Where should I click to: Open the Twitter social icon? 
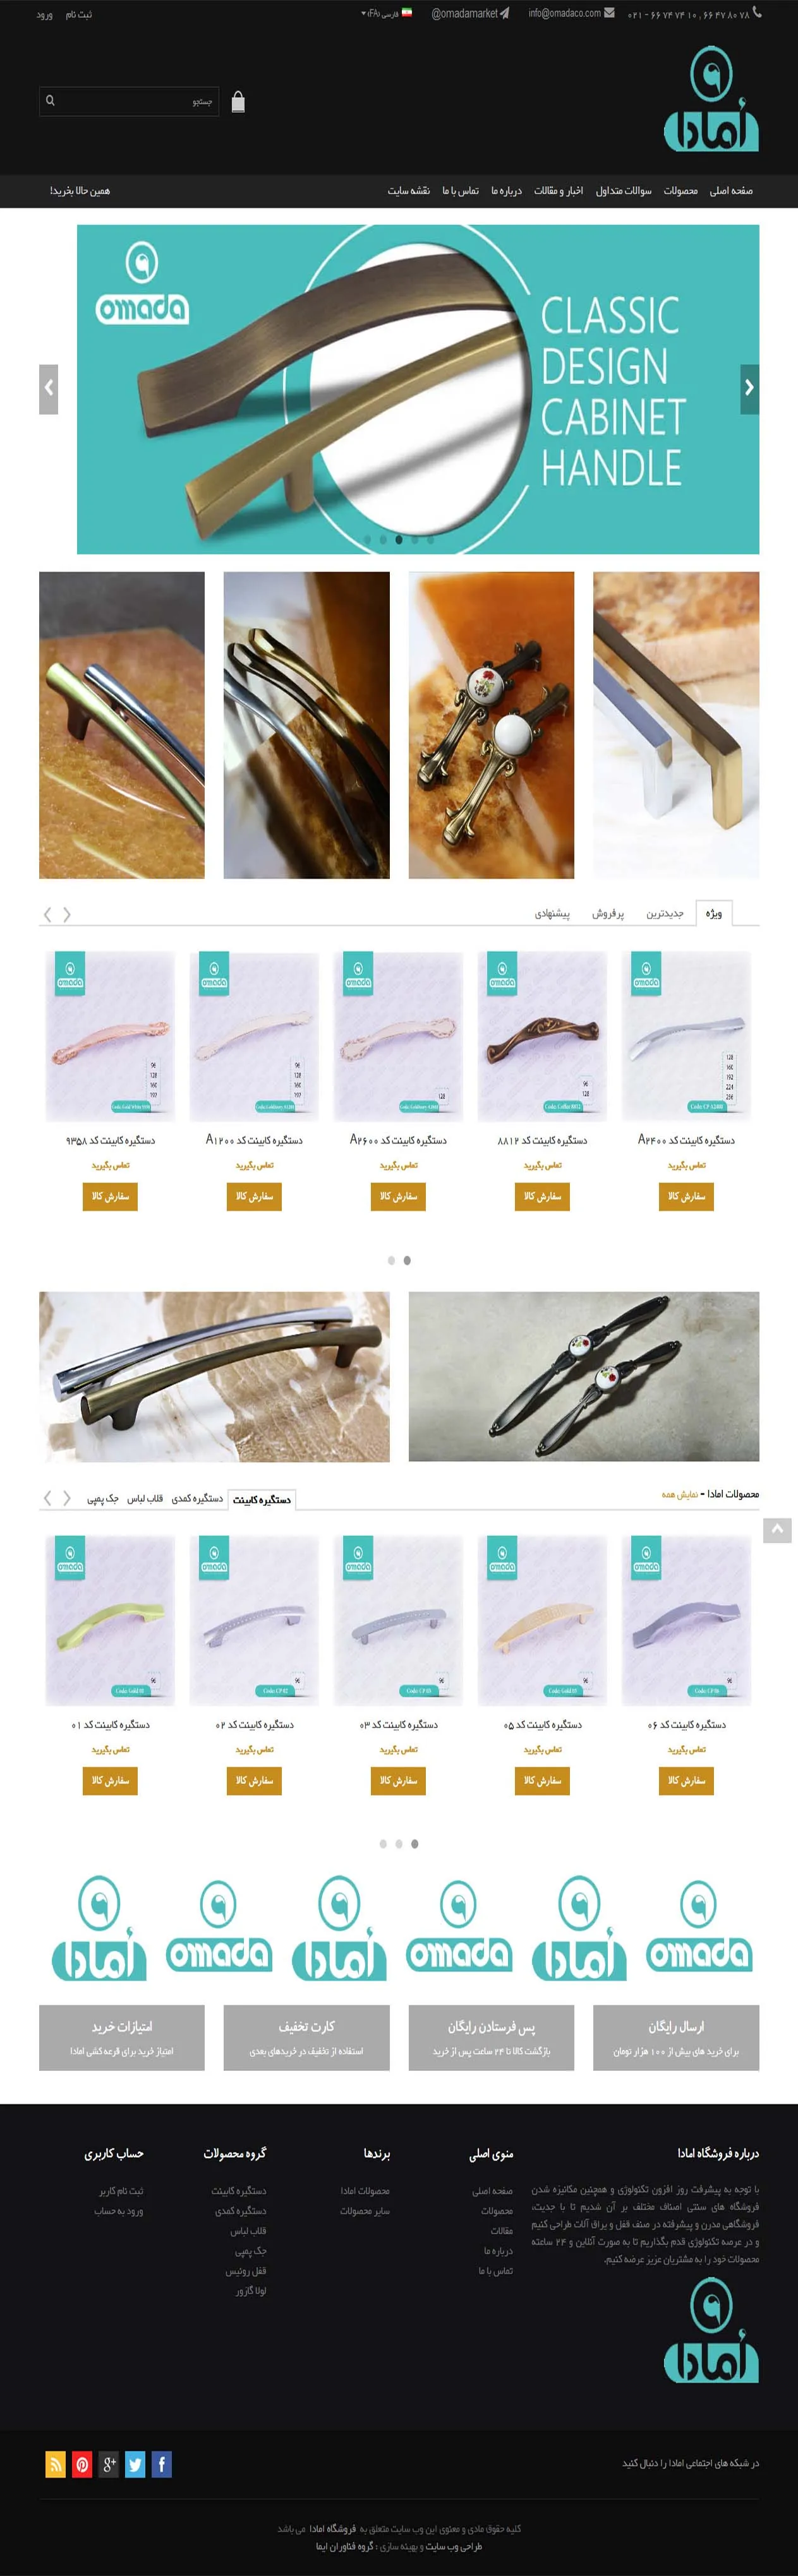[135, 2464]
